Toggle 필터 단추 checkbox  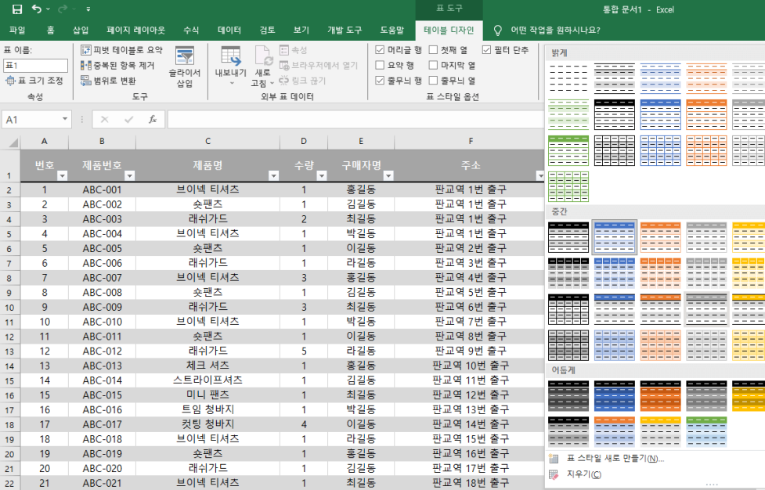coord(486,50)
